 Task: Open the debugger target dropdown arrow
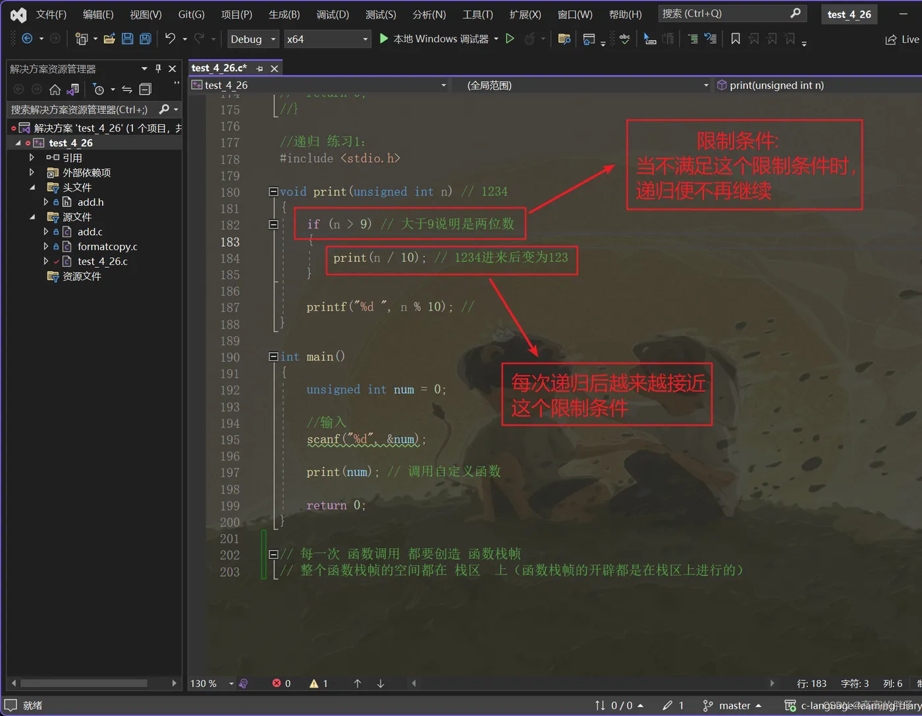pyautogui.click(x=496, y=39)
